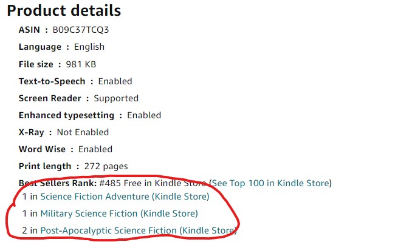Click the 981 KB file size value

coord(81,64)
